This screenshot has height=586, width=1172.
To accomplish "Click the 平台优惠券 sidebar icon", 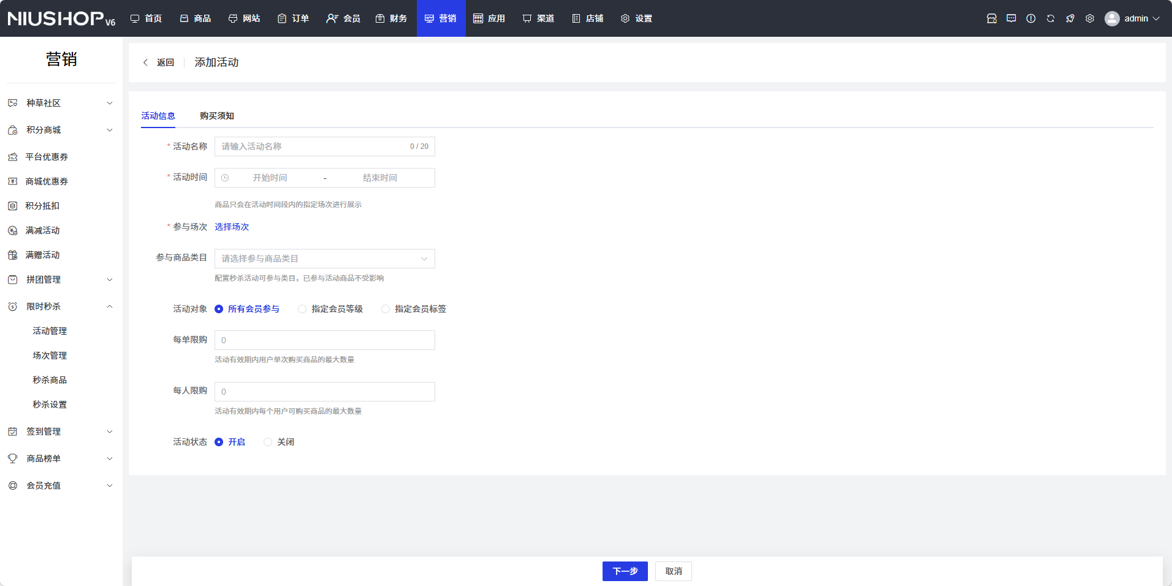I will [x=12, y=157].
